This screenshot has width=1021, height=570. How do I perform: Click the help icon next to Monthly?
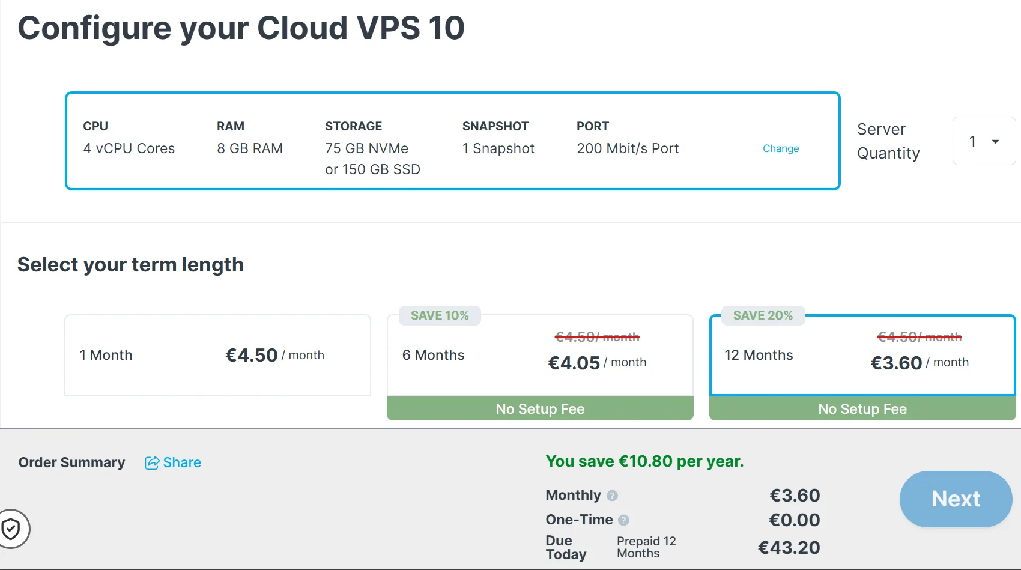point(612,496)
